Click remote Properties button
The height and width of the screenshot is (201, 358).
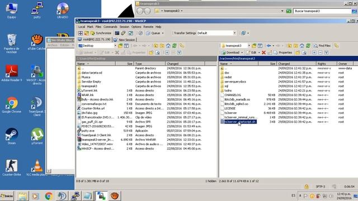click(x=283, y=52)
